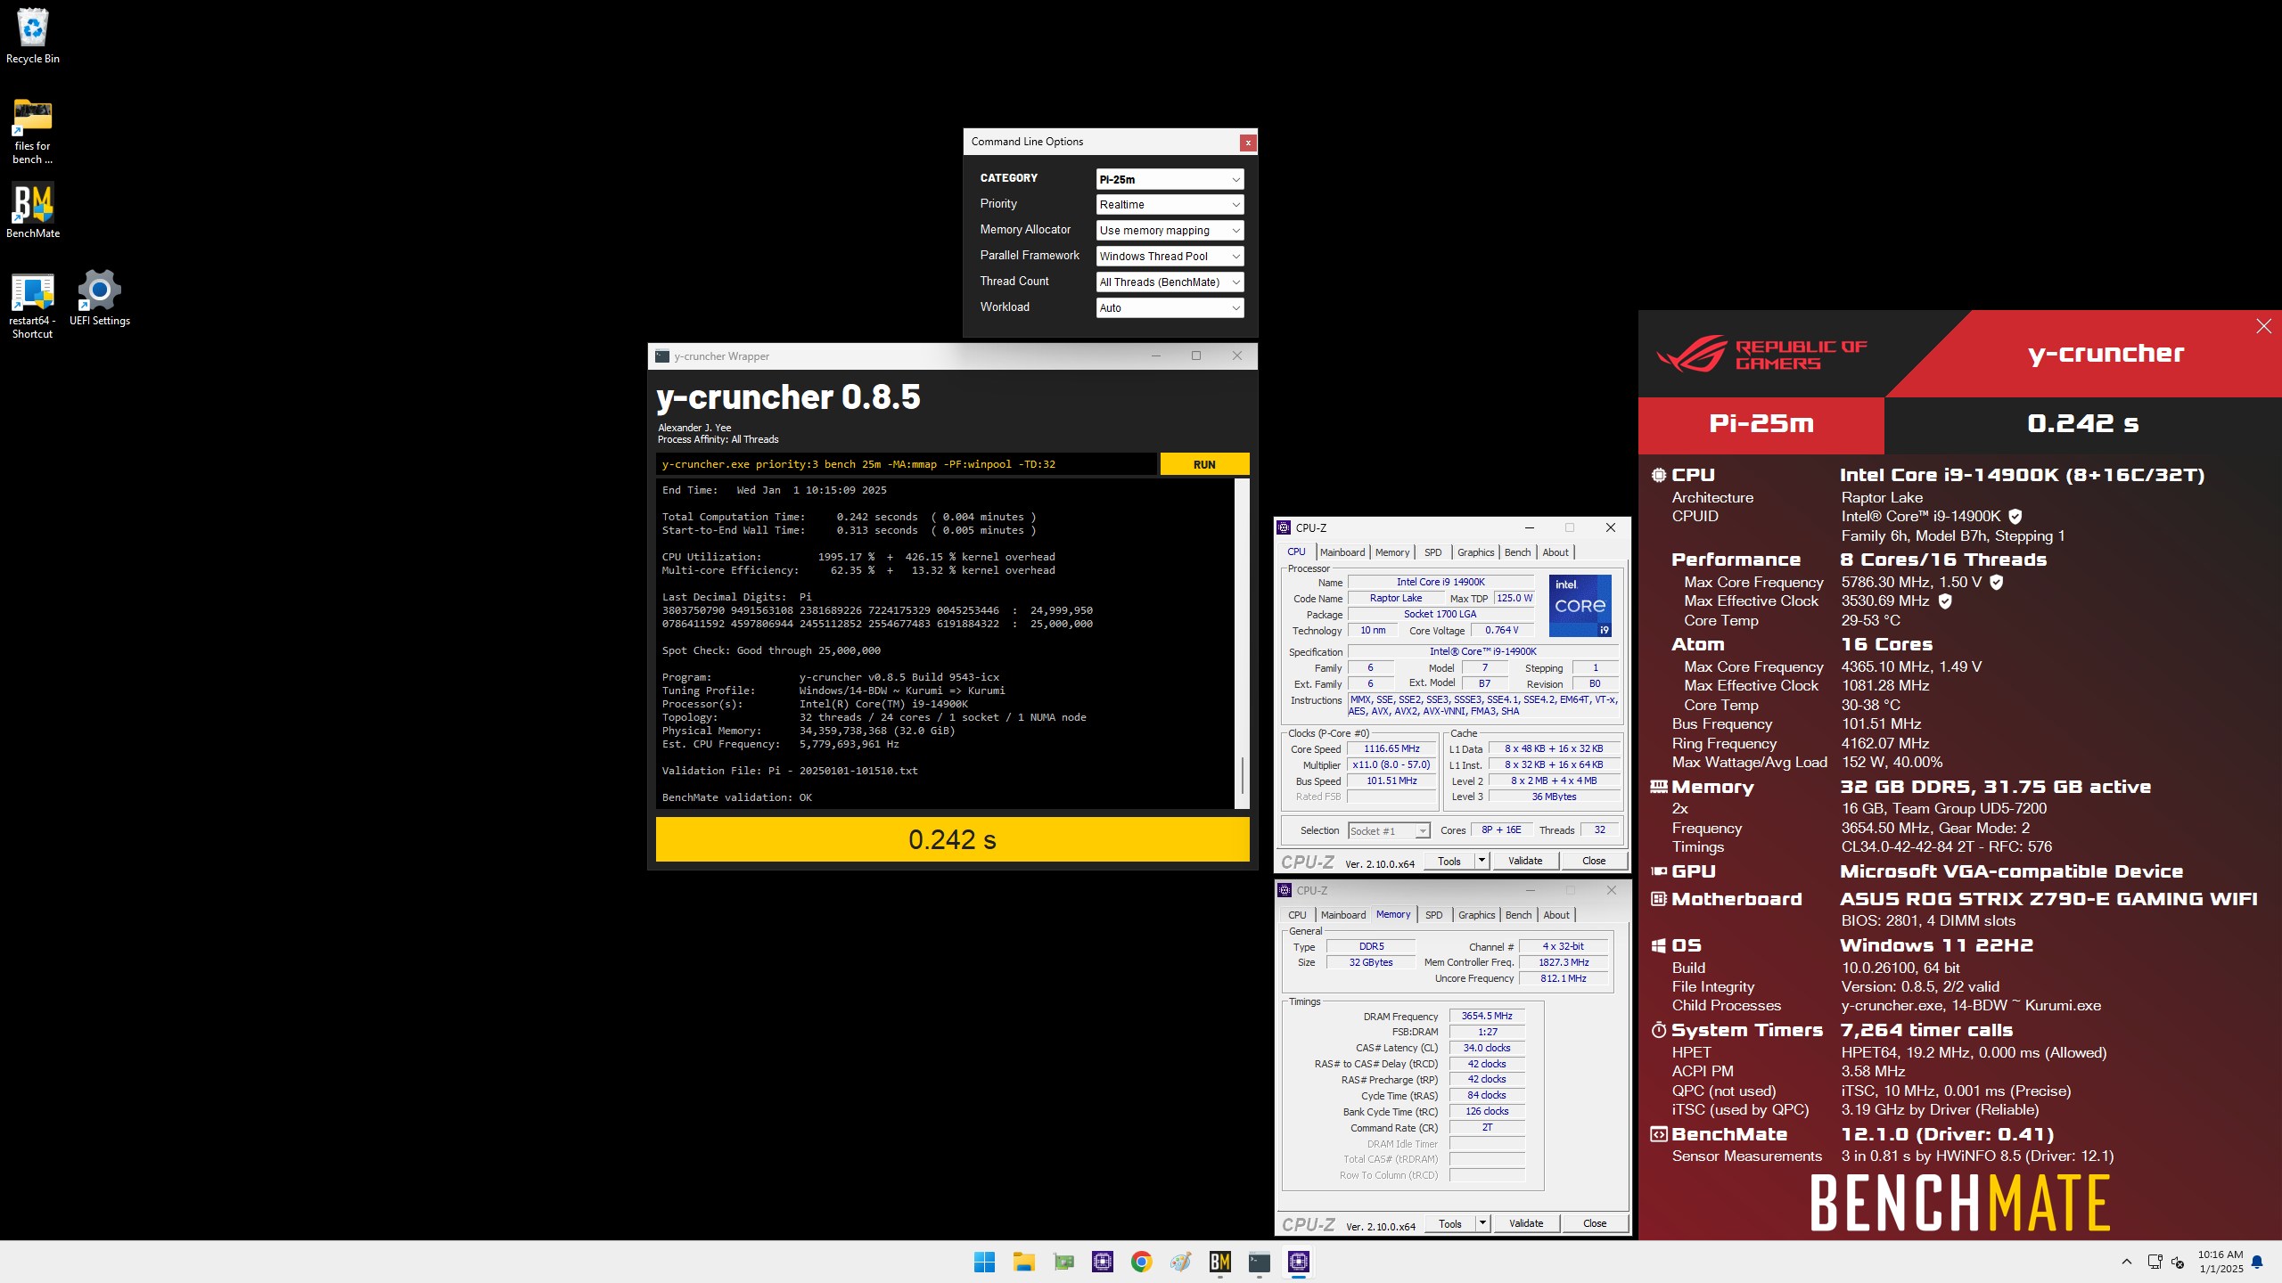Screen dimensions: 2282x1283
Task: Switch to BenchMate via its taskbar icon
Action: coord(1219,1262)
